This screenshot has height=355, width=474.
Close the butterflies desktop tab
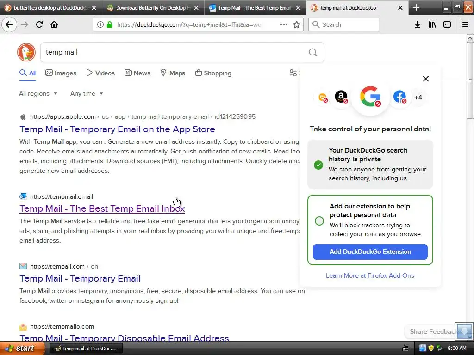(x=94, y=8)
